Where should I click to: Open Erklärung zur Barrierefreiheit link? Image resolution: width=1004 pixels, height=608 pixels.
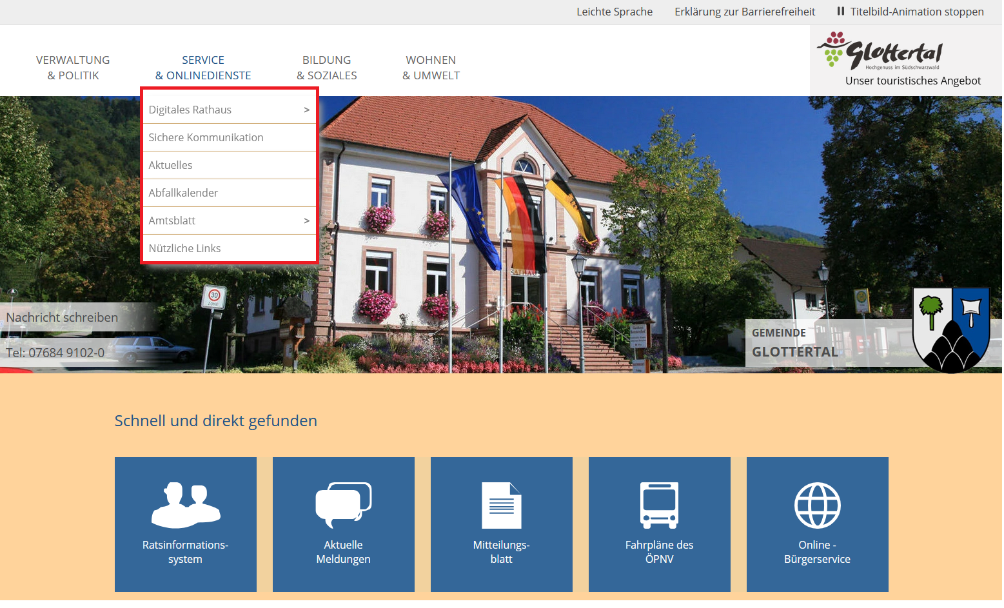tap(744, 12)
